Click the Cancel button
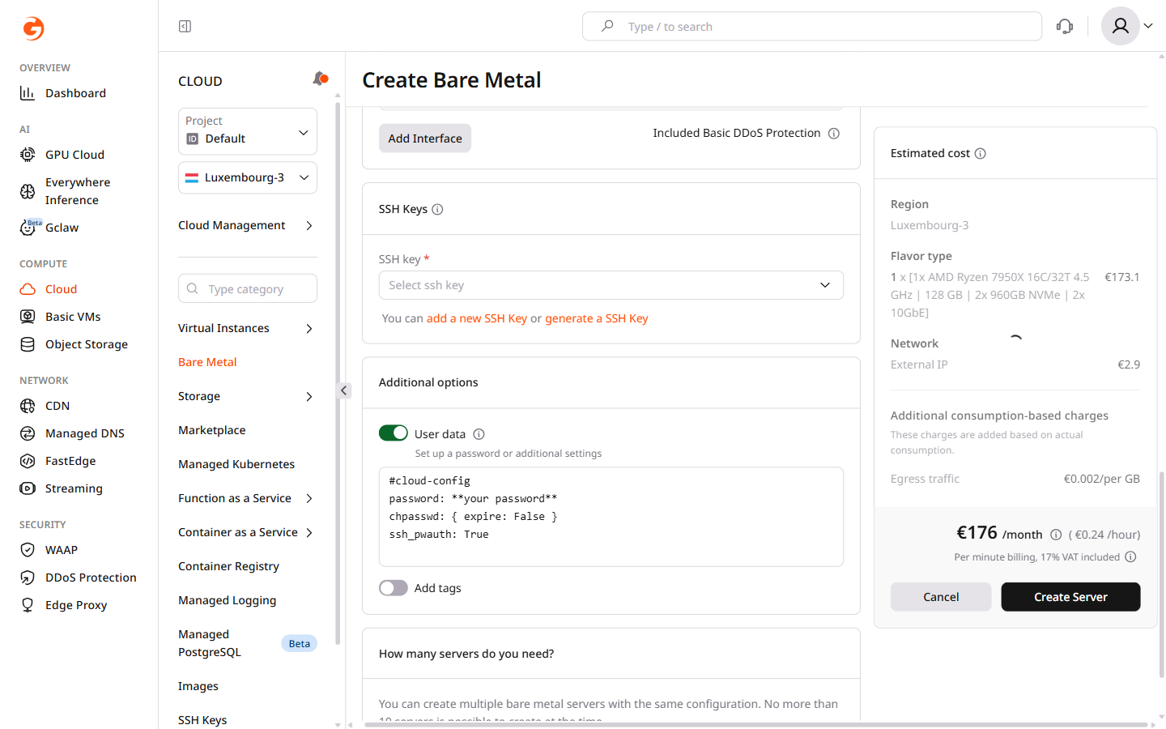 (941, 597)
